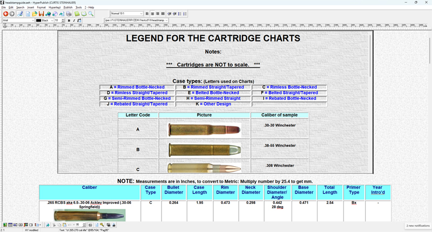The image size is (432, 232).
Task: Toggle Italic text formatting
Action: 74,21
